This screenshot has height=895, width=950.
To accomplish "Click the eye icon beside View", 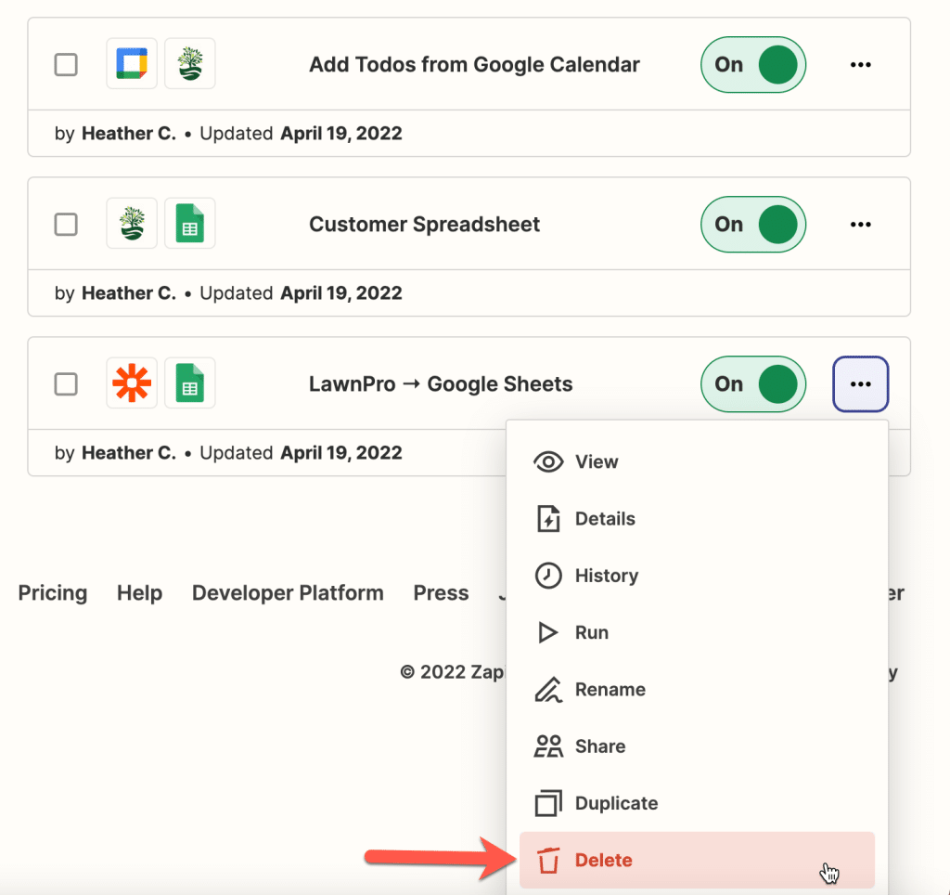I will 548,462.
